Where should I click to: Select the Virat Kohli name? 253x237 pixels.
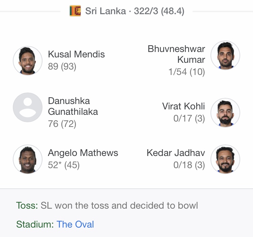[x=184, y=106]
